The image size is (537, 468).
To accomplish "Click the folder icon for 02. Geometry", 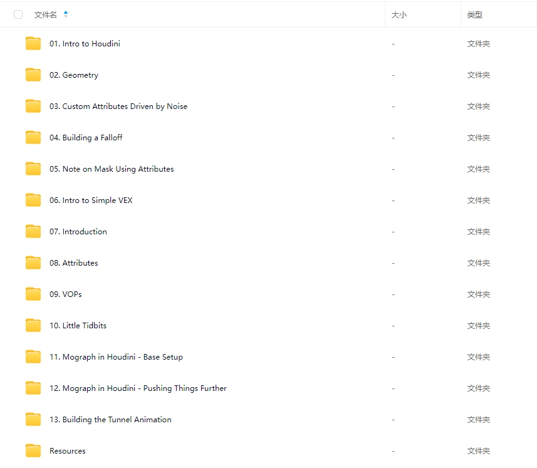I will [33, 75].
